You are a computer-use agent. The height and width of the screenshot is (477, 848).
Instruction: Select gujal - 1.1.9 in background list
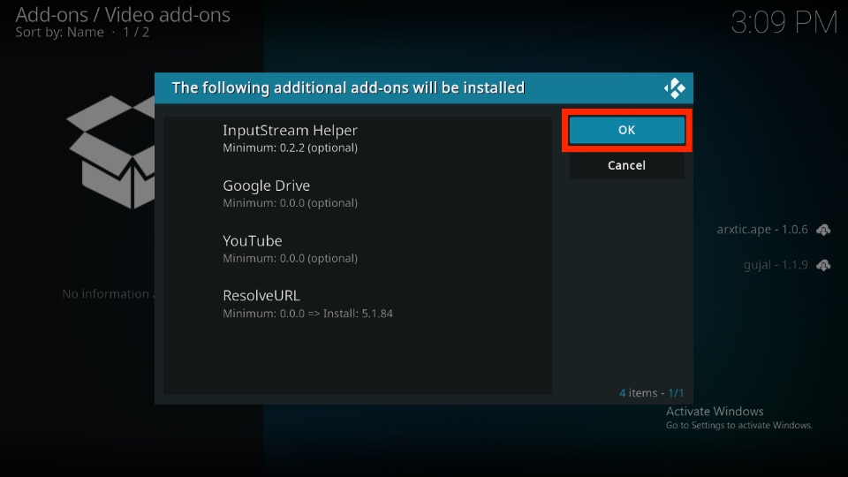tap(776, 265)
